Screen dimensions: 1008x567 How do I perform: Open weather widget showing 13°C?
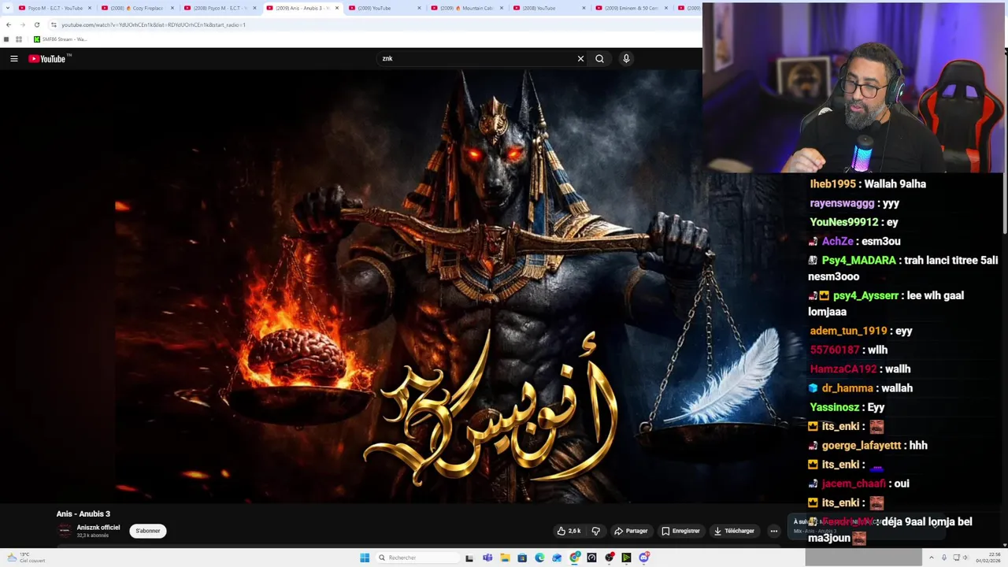click(26, 558)
